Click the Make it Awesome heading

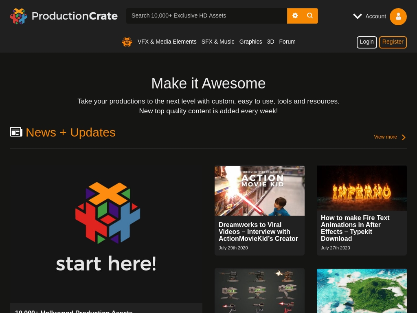point(208,83)
